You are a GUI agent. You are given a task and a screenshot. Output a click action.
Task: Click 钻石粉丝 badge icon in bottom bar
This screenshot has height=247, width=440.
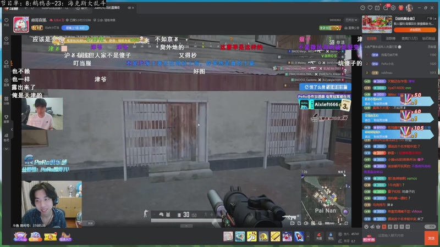pos(20,237)
